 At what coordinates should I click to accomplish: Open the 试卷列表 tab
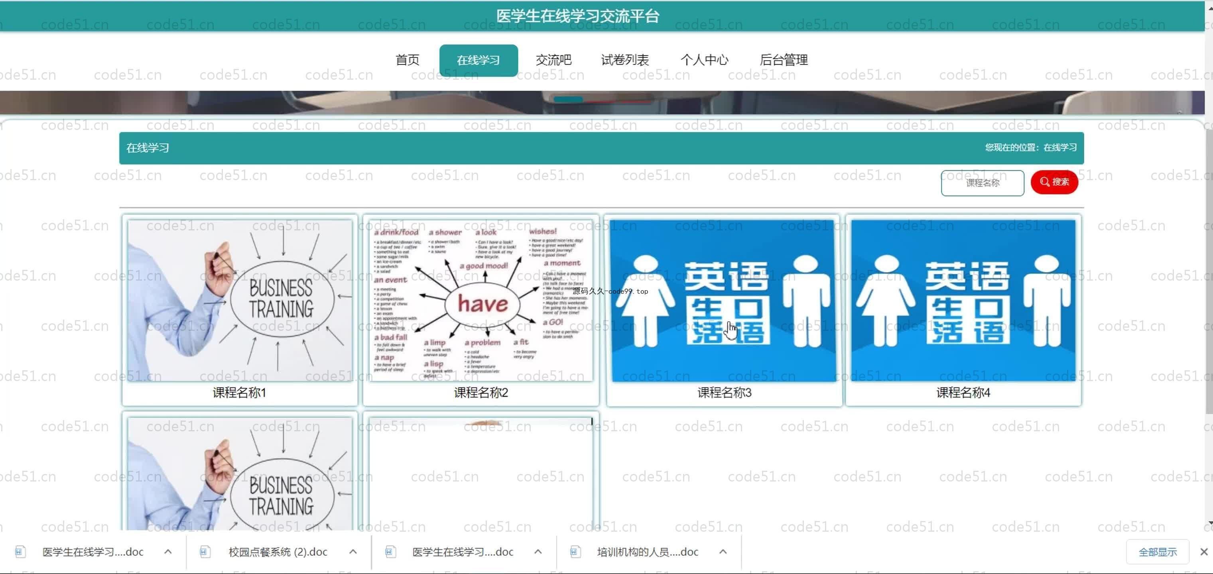pos(625,60)
